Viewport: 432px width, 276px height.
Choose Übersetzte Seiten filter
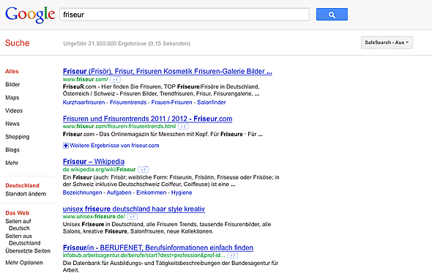28,251
